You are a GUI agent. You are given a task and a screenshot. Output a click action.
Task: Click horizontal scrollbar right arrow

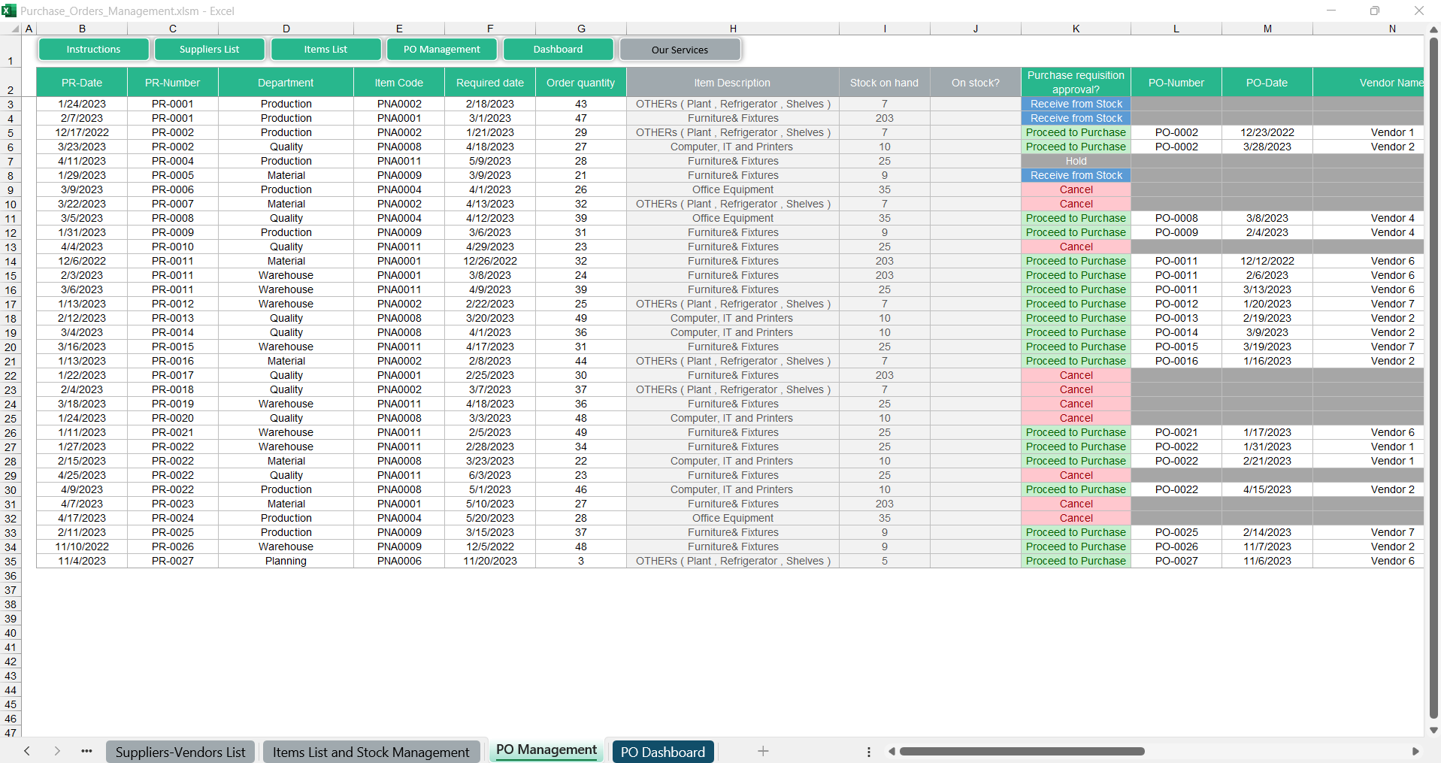[x=1415, y=751]
